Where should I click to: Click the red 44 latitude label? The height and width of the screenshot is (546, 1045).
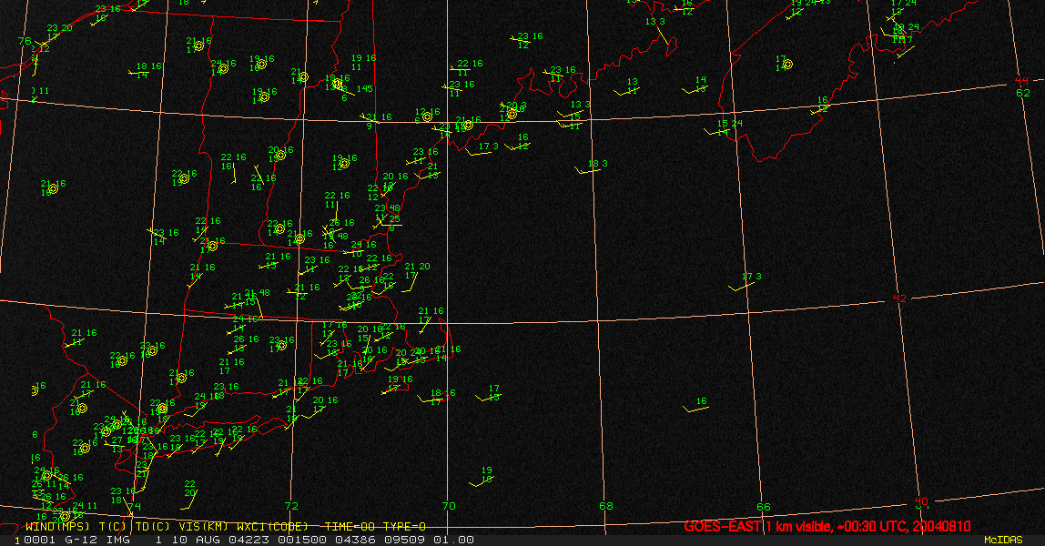click(x=1021, y=81)
